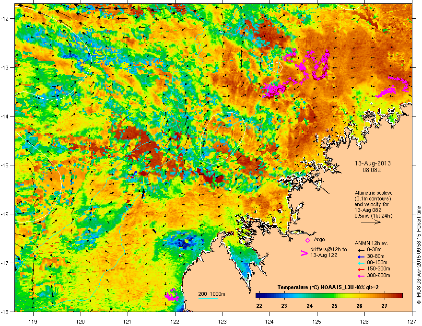Click the '27' colorbar tick label
Screen dimensions: 422x326
click(384, 306)
